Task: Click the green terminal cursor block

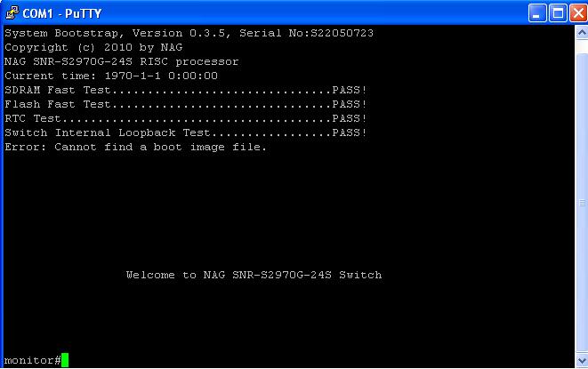Action: tap(65, 360)
